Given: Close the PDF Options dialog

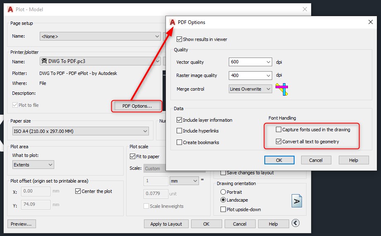Looking at the screenshot, I should pyautogui.click(x=371, y=22).
